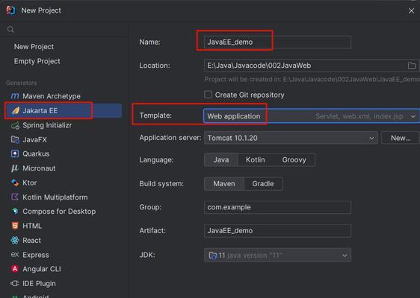Click the Quarkus icon
The height and width of the screenshot is (298, 420).
click(15, 153)
